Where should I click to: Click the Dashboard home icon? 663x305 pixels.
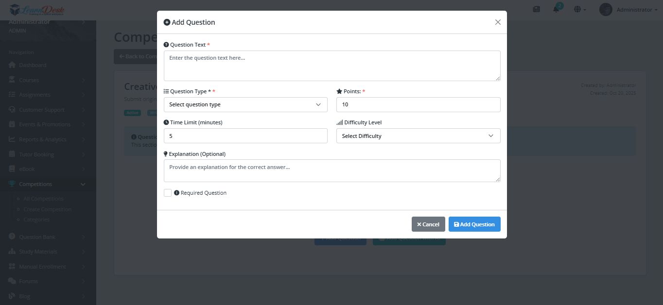[12, 65]
